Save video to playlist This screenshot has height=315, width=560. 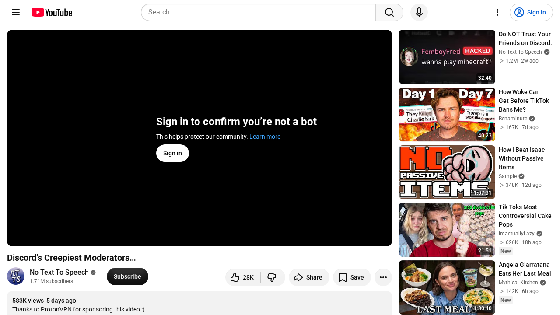pyautogui.click(x=352, y=277)
